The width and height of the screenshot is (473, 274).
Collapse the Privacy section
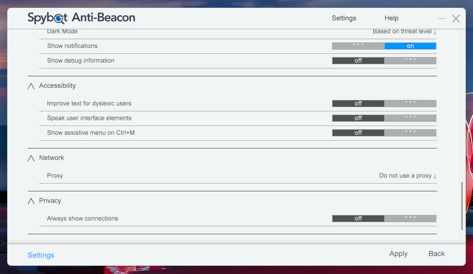click(x=31, y=201)
